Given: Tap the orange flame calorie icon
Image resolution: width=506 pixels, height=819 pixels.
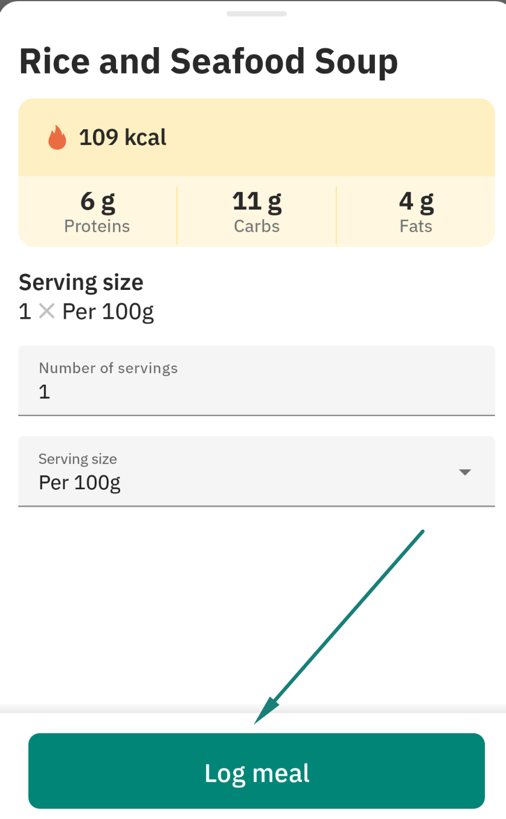Looking at the screenshot, I should point(57,138).
